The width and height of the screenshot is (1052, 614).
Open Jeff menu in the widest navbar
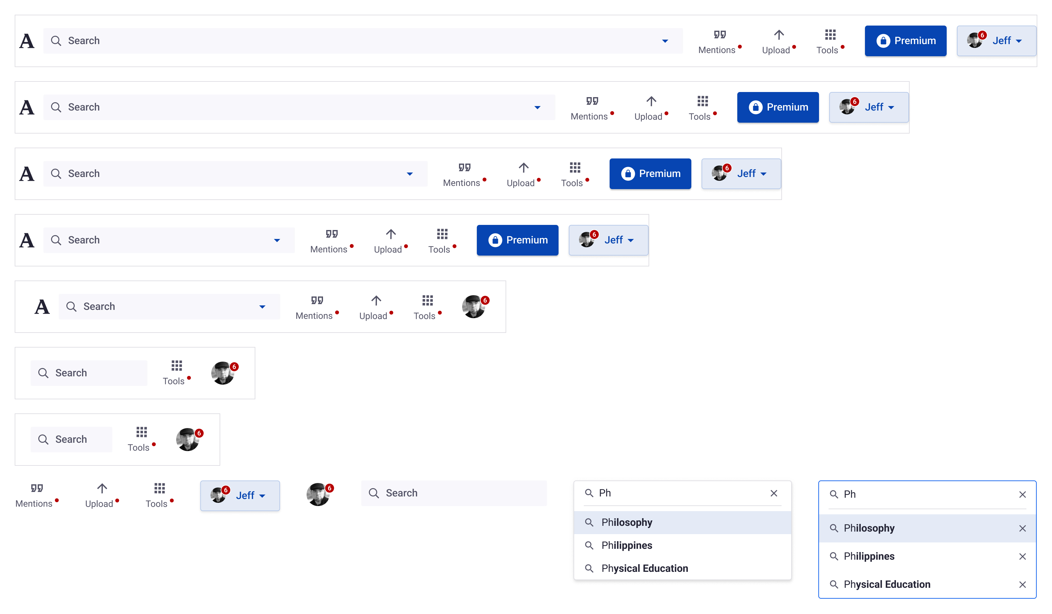click(996, 41)
